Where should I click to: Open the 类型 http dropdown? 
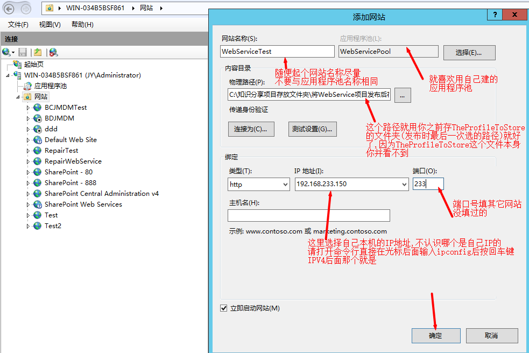point(285,184)
